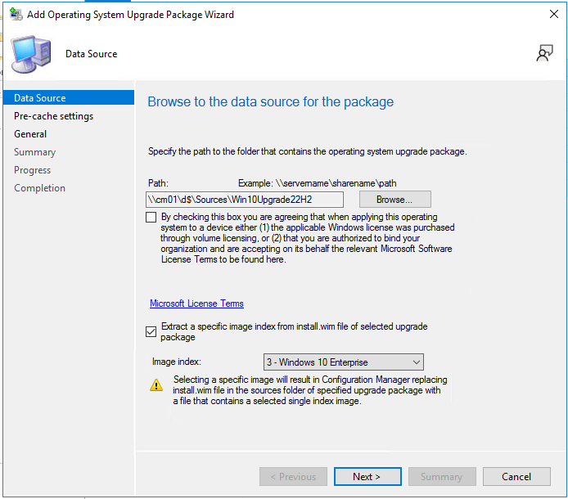This screenshot has height=499, width=568.
Task: Click the Example servername sharename path text
Action: click(318, 183)
